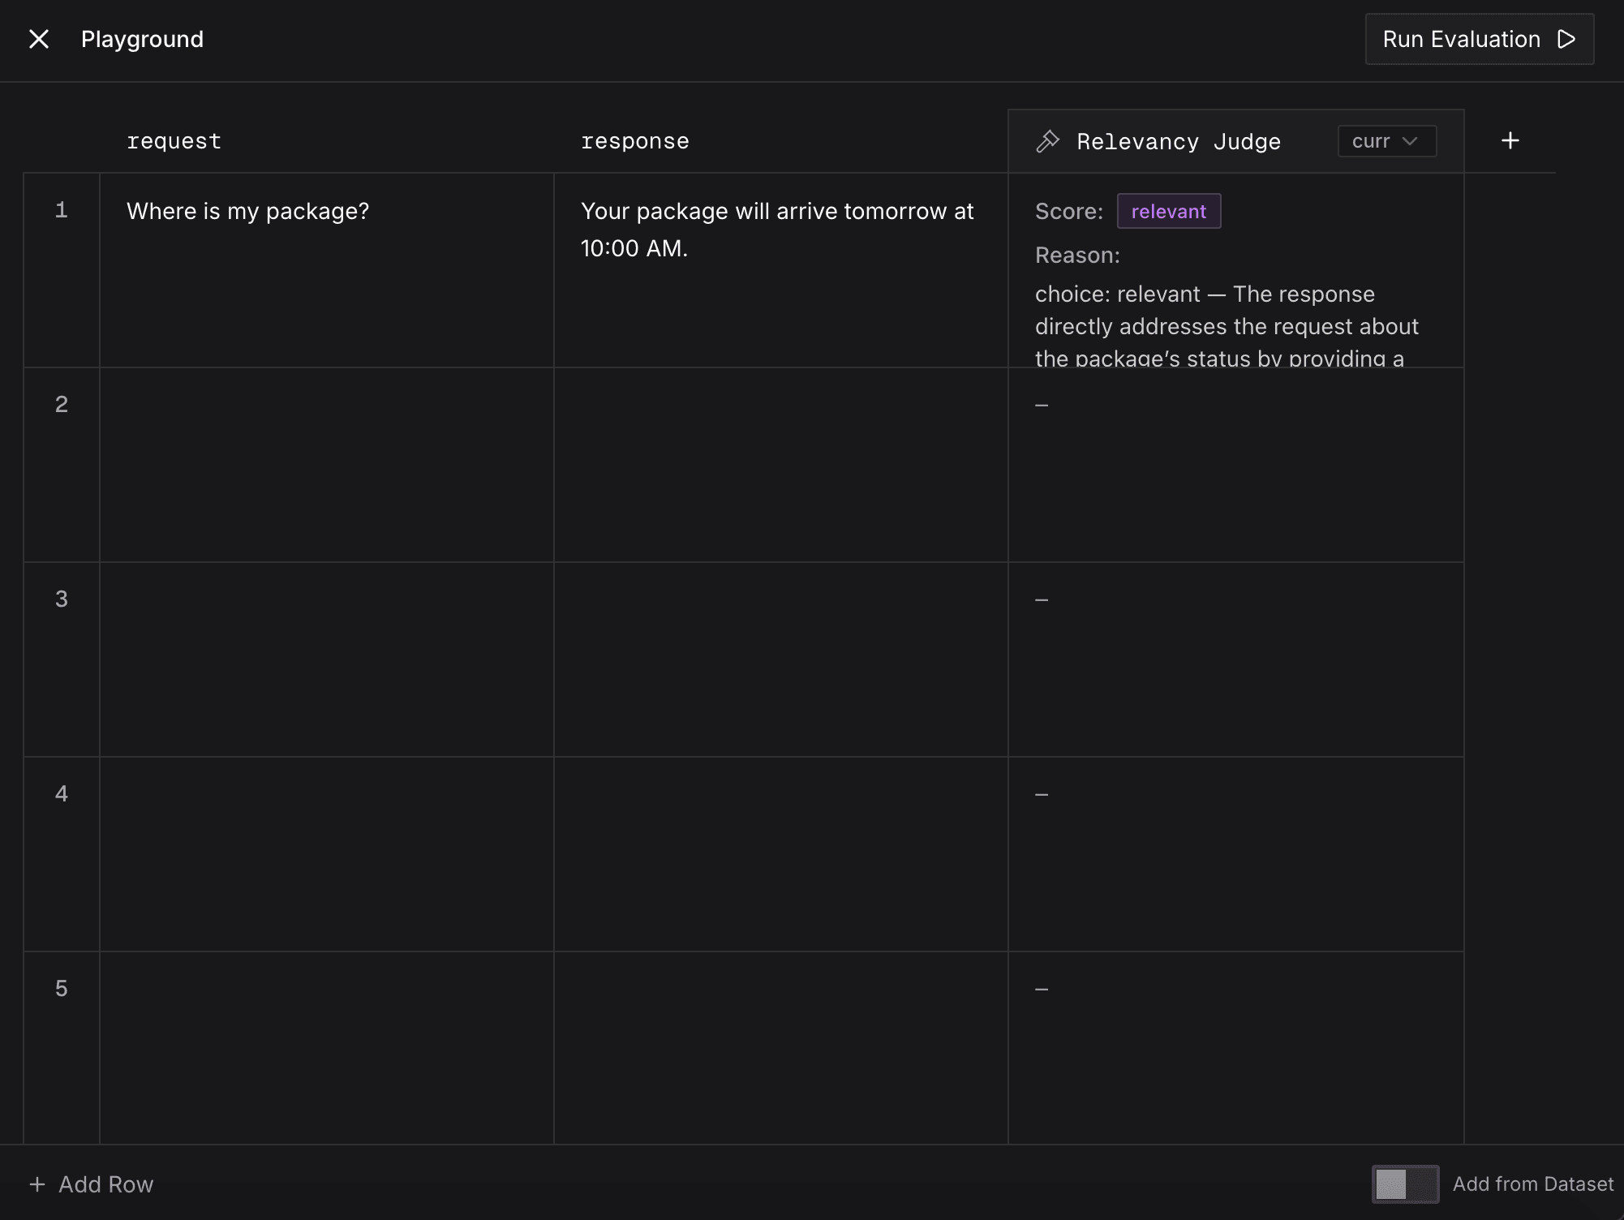This screenshot has width=1624, height=1220.
Task: Select row number 4
Action: [62, 794]
